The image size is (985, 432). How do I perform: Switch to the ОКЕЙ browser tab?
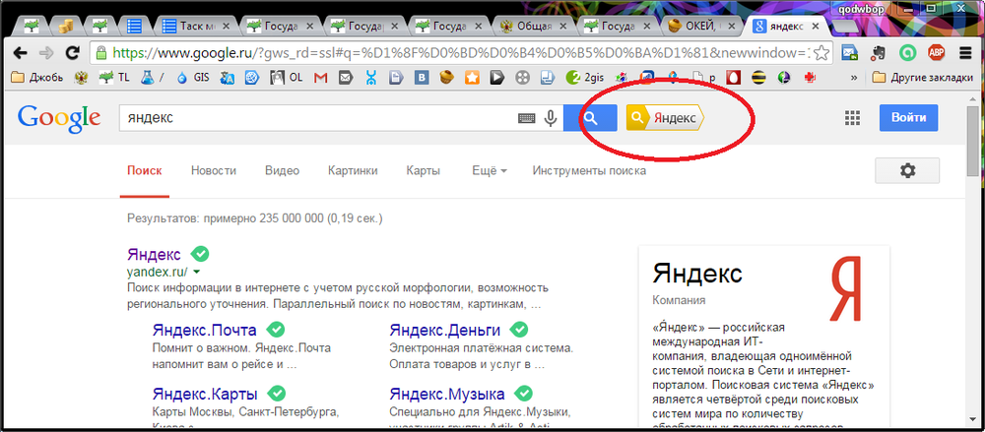701,26
